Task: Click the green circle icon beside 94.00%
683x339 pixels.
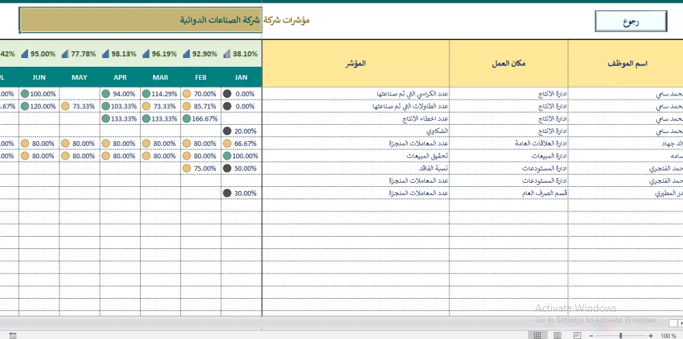Action: point(105,93)
